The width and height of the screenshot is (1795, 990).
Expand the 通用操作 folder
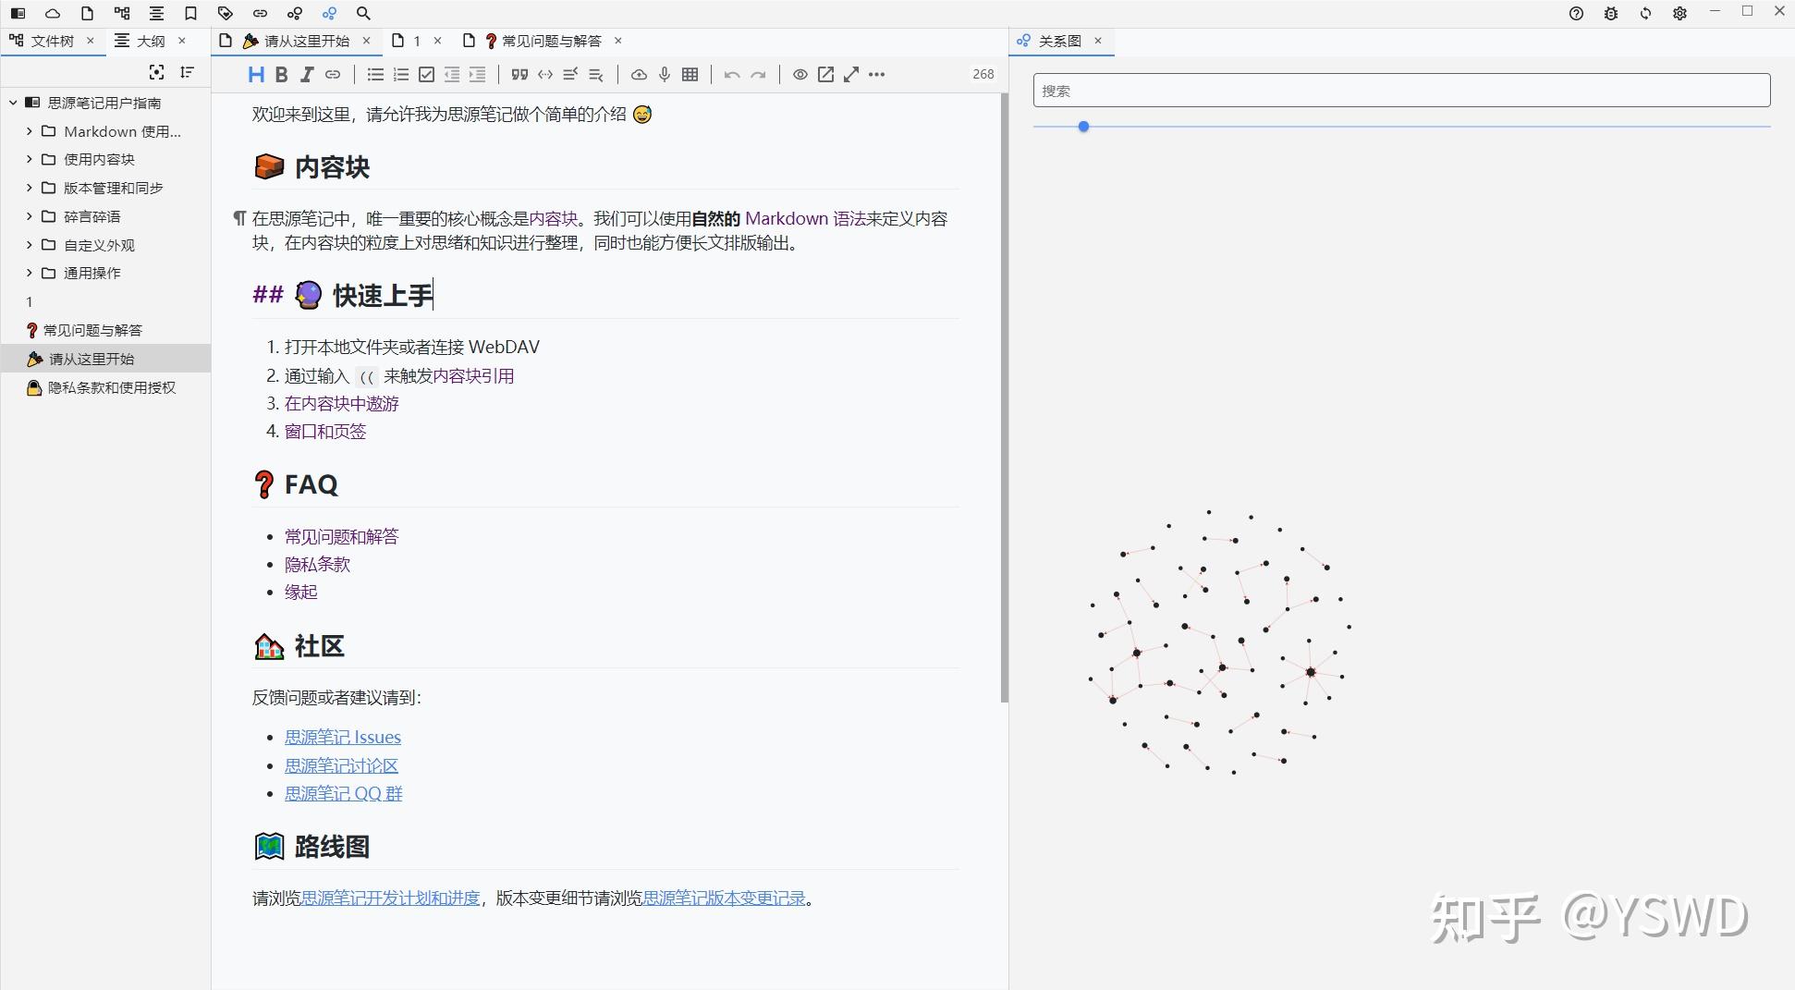coord(30,273)
